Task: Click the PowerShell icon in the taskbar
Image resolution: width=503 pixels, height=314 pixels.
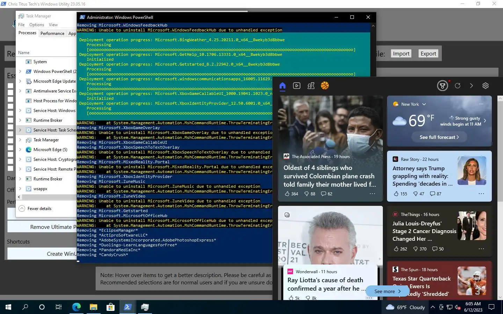Action: 127,307
